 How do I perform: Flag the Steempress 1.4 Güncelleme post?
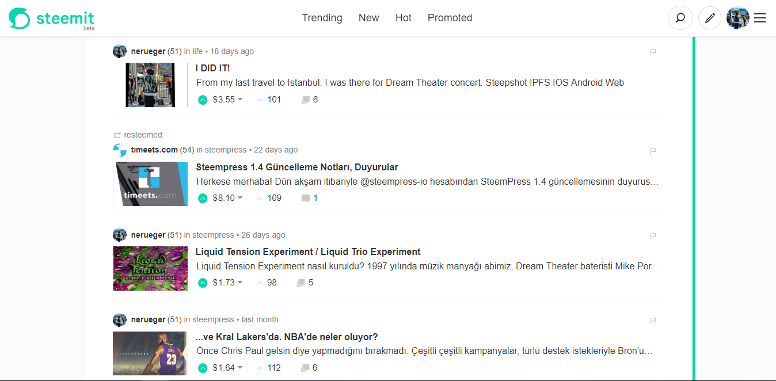[x=653, y=151]
